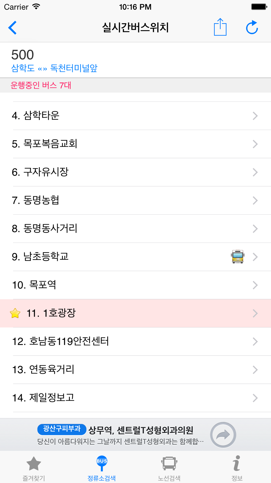Open stop 14. 제일정보고
Image resolution: width=271 pixels, height=483 pixels.
[135, 398]
